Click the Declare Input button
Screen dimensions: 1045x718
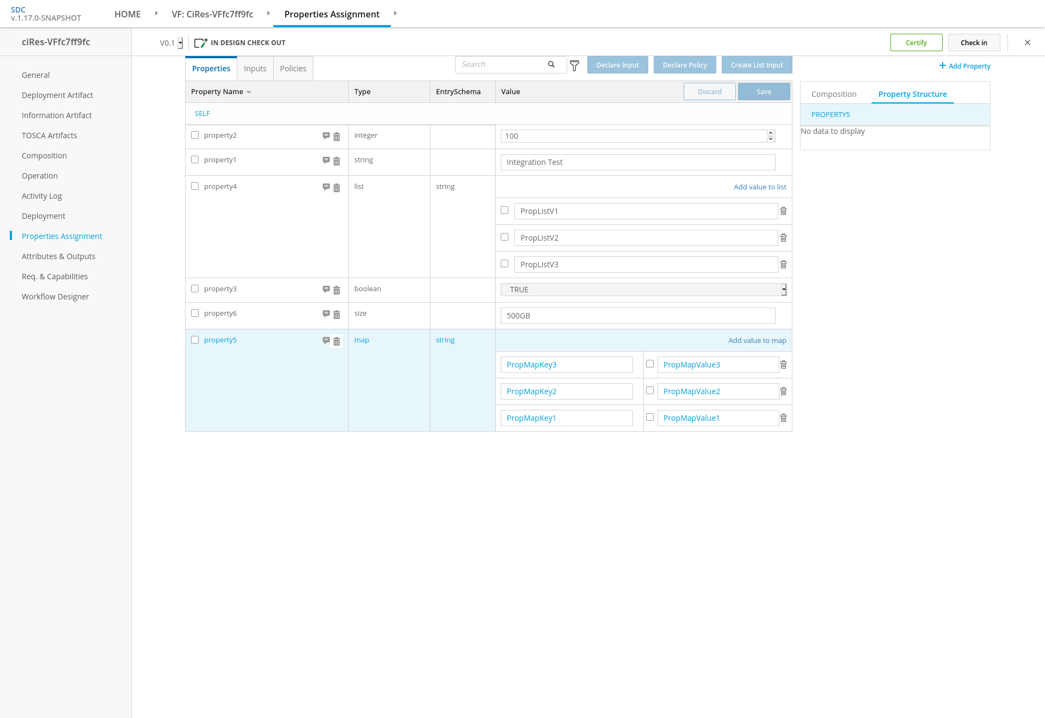617,65
